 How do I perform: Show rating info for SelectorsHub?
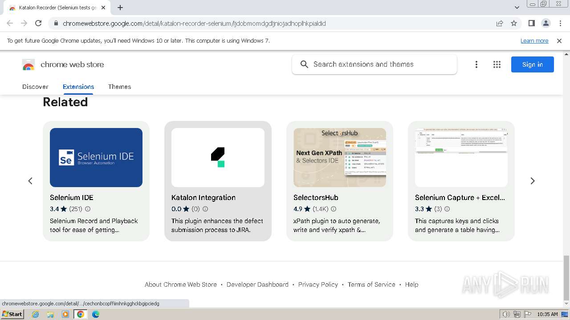click(334, 209)
